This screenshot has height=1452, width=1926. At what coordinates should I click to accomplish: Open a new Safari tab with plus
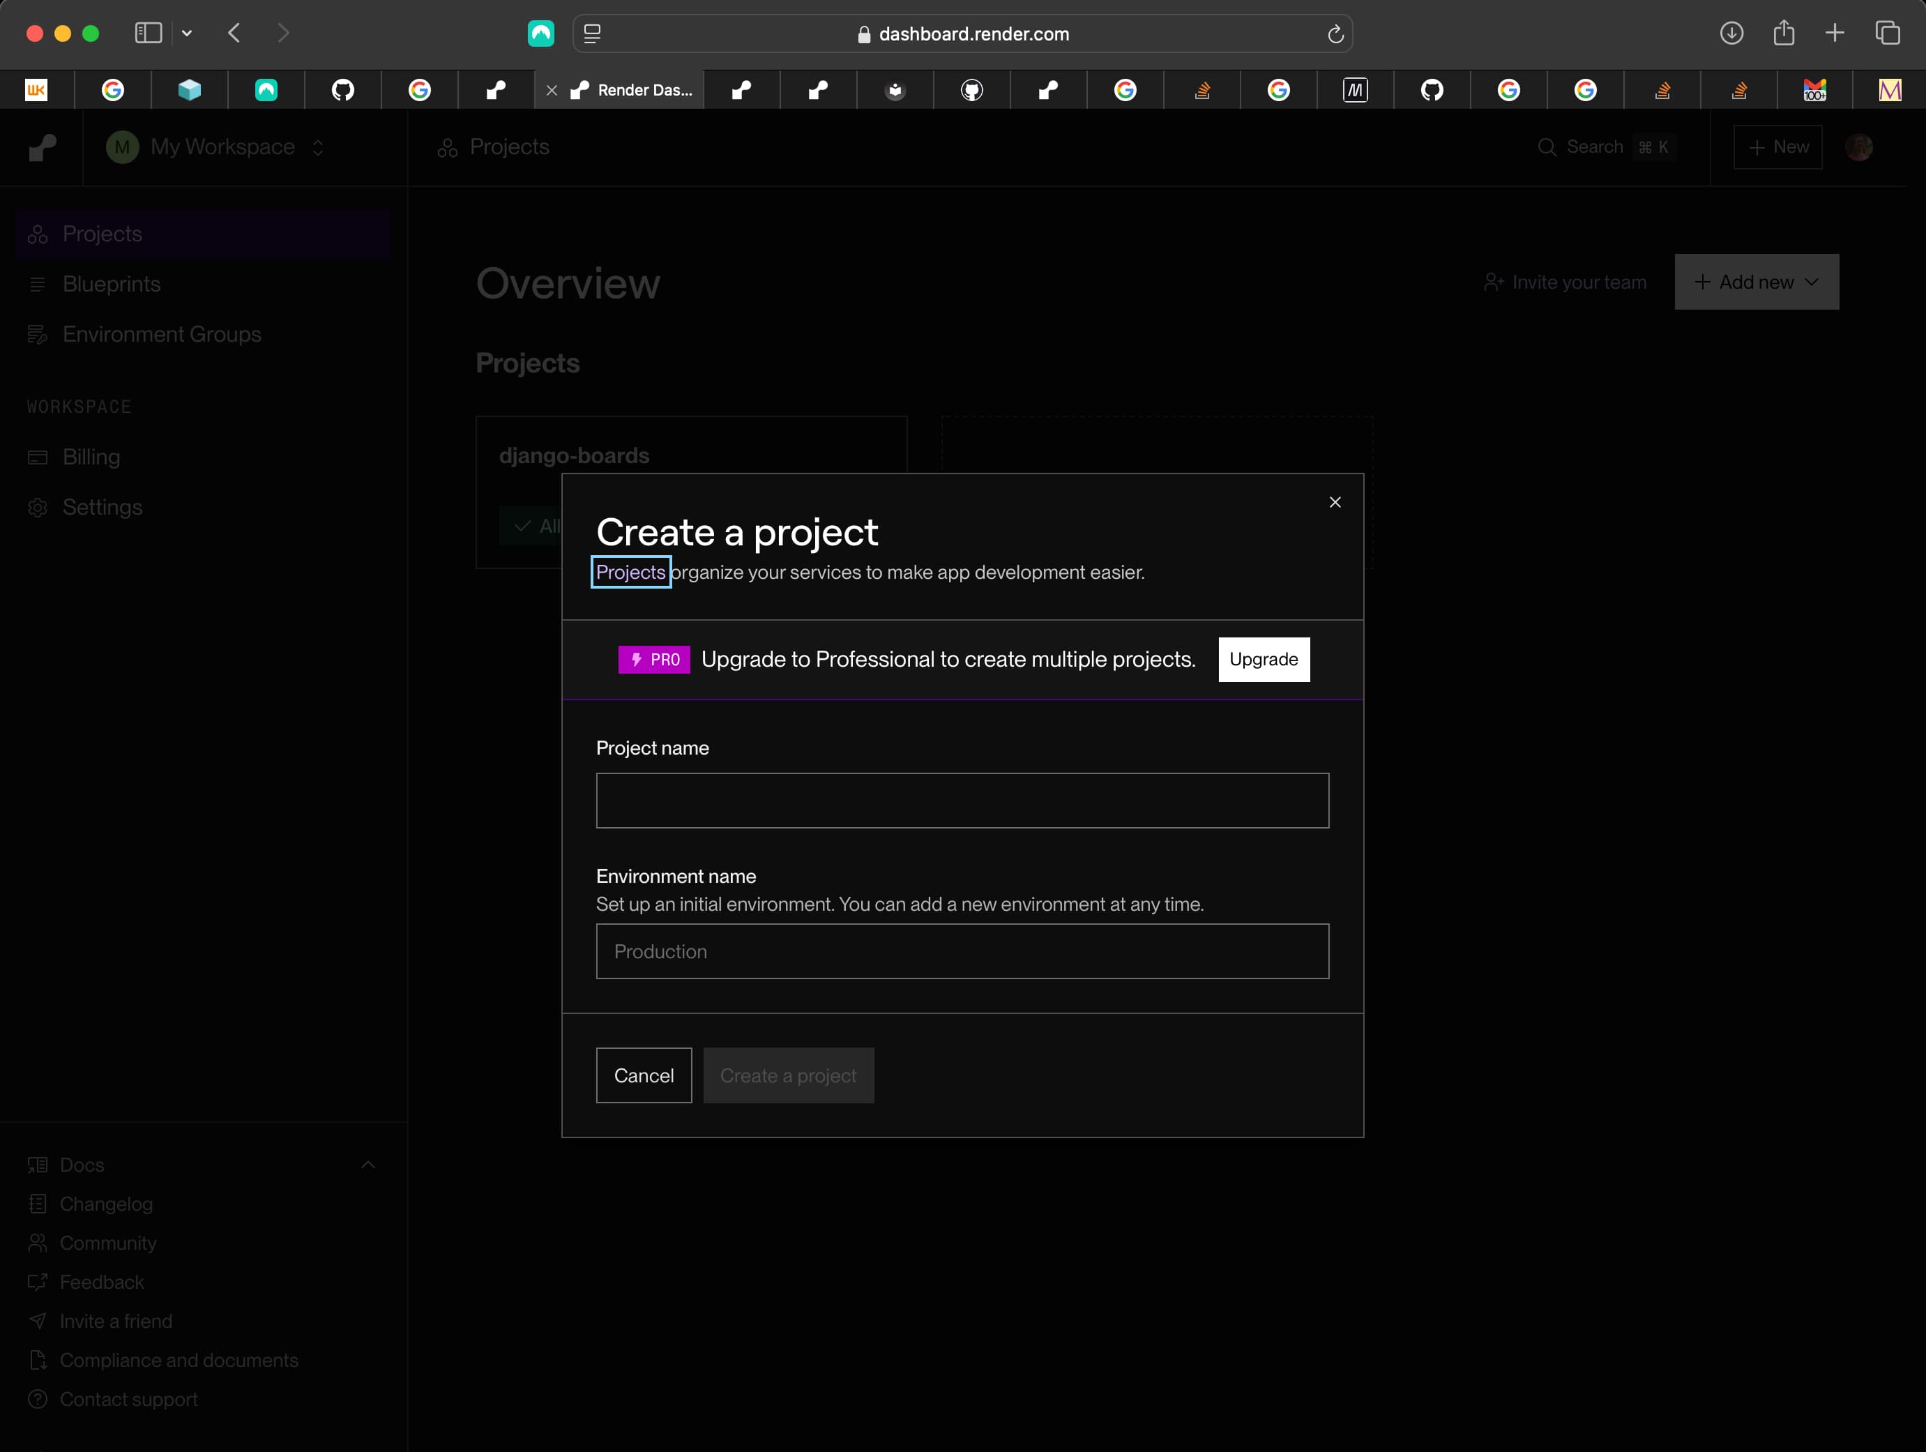coord(1835,33)
